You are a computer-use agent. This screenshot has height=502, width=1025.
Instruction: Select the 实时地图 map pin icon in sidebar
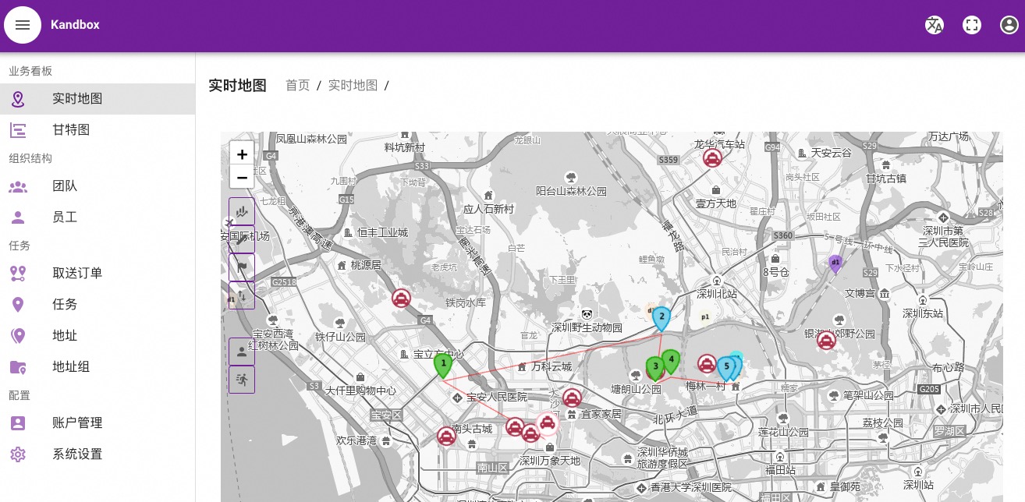coord(18,99)
